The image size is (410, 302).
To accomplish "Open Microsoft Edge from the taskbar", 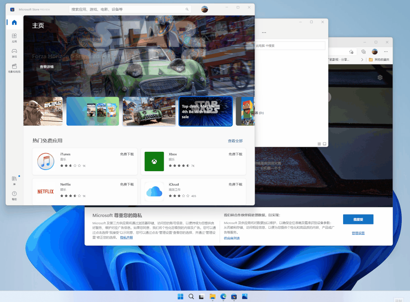I will point(223,297).
